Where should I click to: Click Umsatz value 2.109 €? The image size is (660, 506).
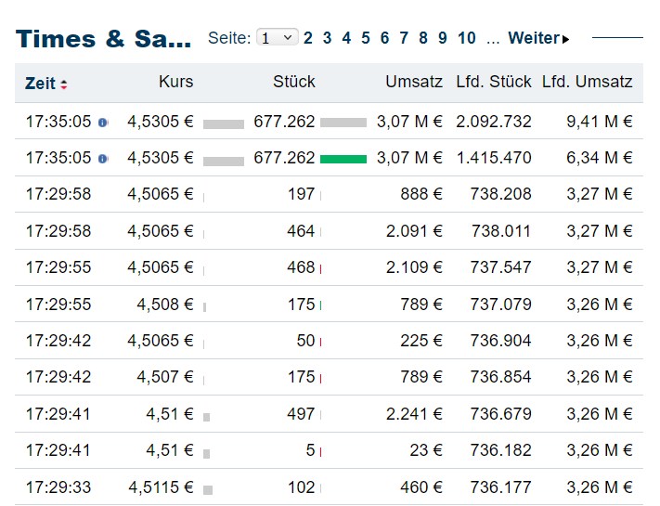[414, 267]
